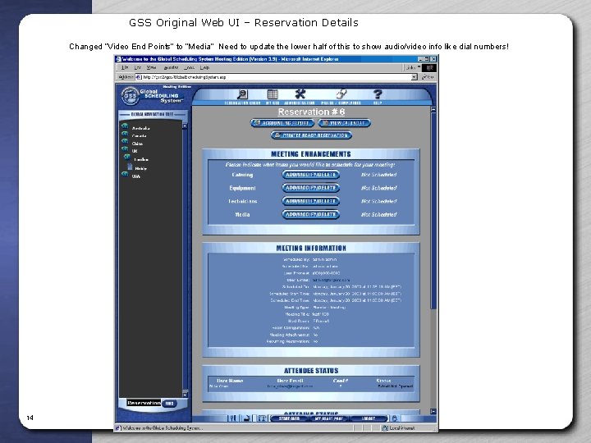The height and width of the screenshot is (443, 591).
Task: Click the GSS Global Scheduling System logo
Action: pyautogui.click(x=152, y=96)
